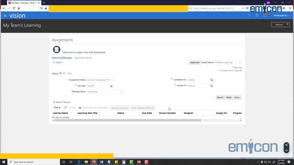Click the search magnifier in header
294x165 pixels.
coord(249,15)
